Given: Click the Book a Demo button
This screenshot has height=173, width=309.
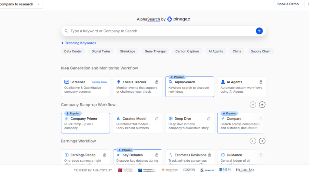Looking at the screenshot, I should click(x=288, y=4).
